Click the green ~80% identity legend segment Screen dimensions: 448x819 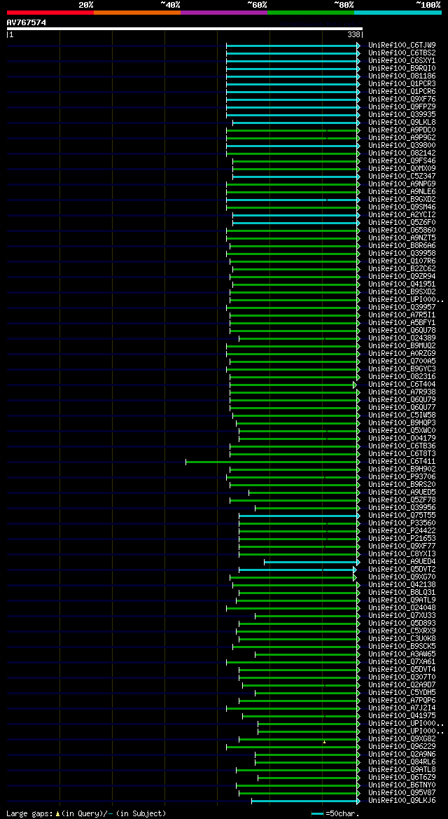311,12
